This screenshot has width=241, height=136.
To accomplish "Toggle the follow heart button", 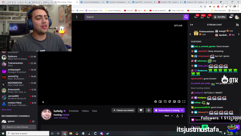I will pyautogui.click(x=141, y=110).
